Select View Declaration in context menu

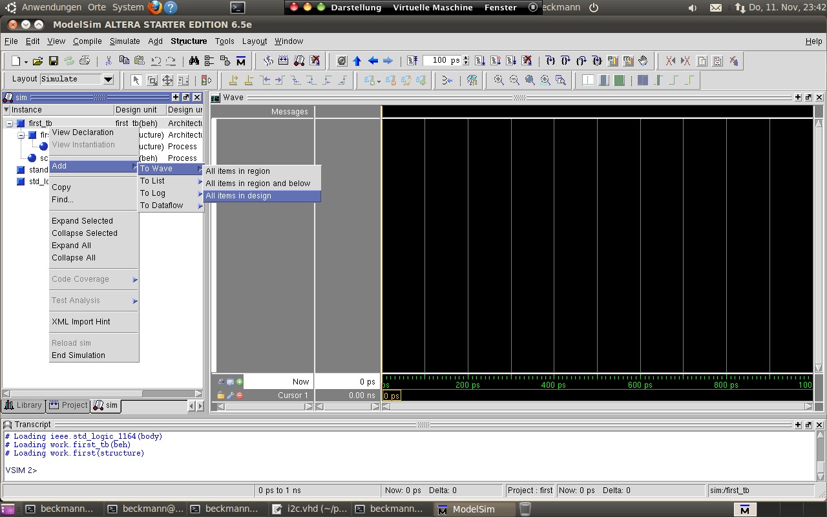[x=94, y=132]
